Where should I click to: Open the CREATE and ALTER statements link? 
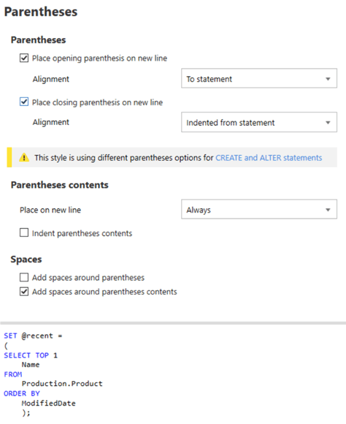269,158
